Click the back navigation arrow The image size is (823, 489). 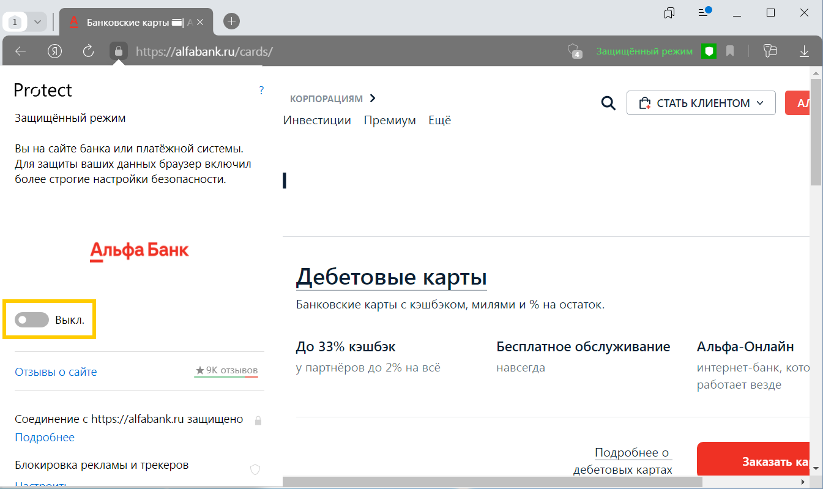(21, 51)
